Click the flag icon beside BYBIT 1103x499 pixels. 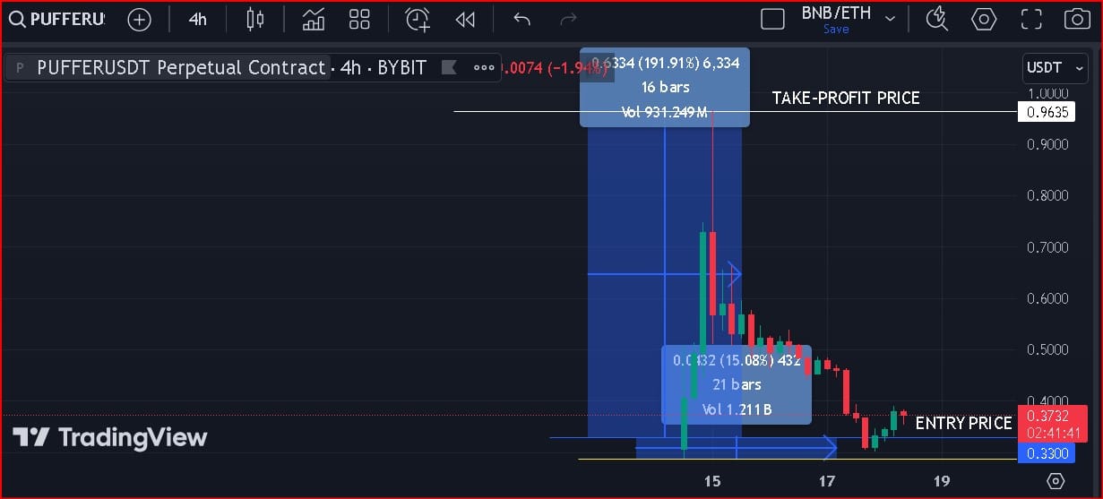(450, 67)
